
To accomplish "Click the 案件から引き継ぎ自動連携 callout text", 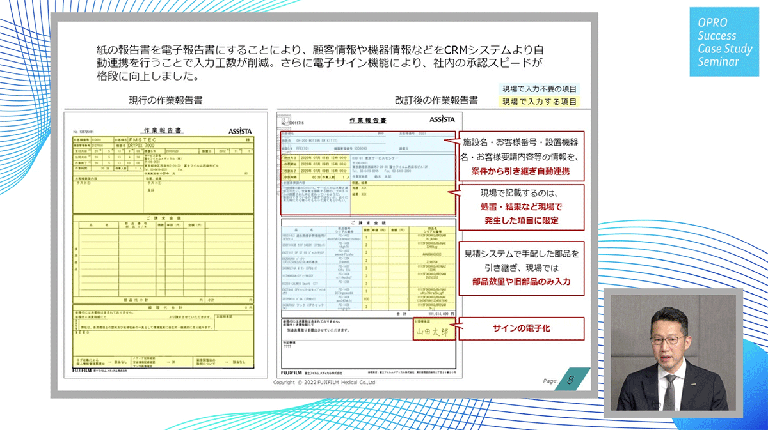I will (x=521, y=171).
